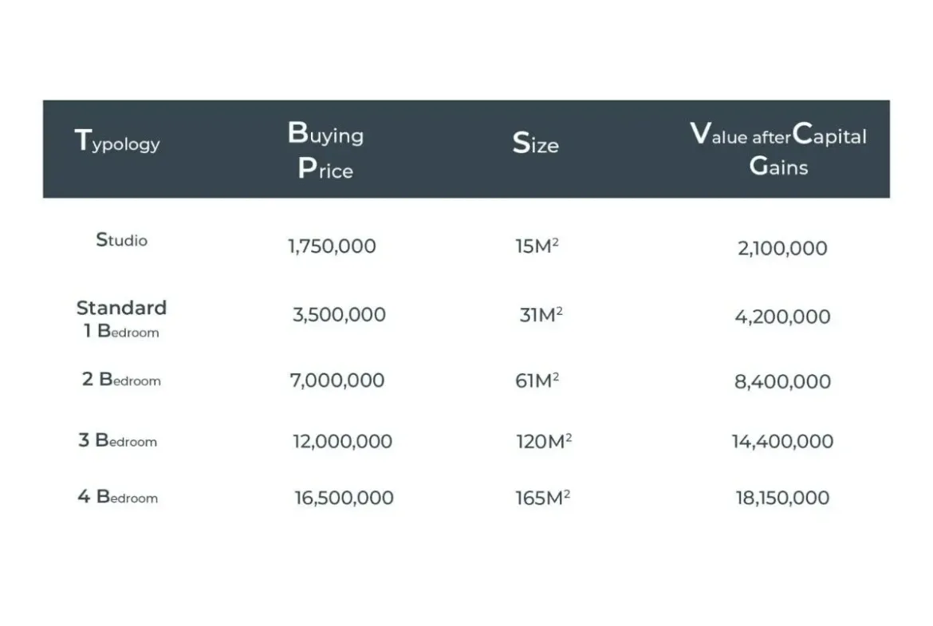Screen dimensions: 933x626
Task: Click the 1,750,000 buying price
Action: tap(332, 246)
